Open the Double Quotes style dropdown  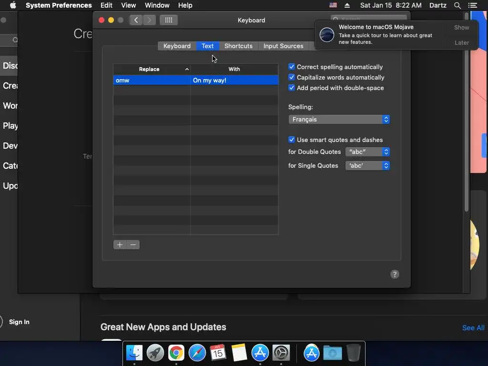pos(367,152)
